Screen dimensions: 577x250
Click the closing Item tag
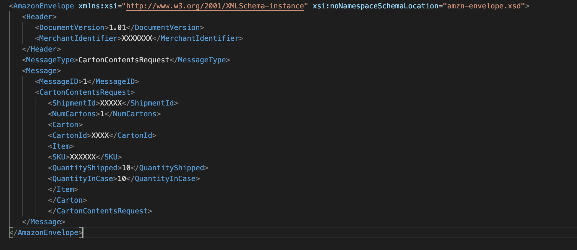coord(63,189)
